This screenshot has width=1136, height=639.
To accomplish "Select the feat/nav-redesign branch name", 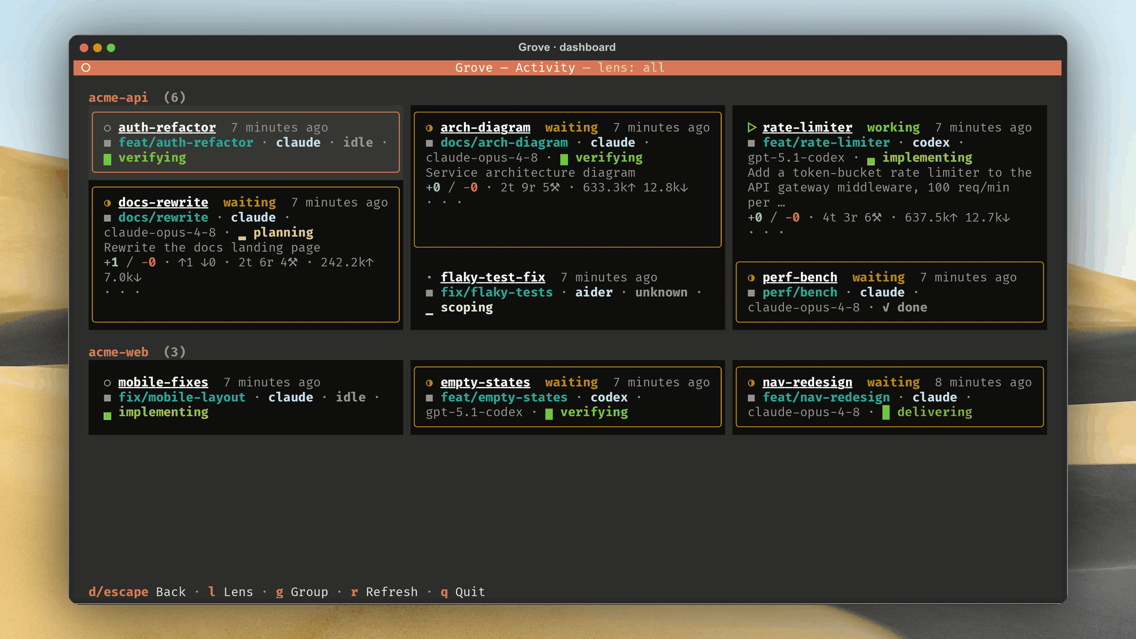I will click(x=826, y=398).
